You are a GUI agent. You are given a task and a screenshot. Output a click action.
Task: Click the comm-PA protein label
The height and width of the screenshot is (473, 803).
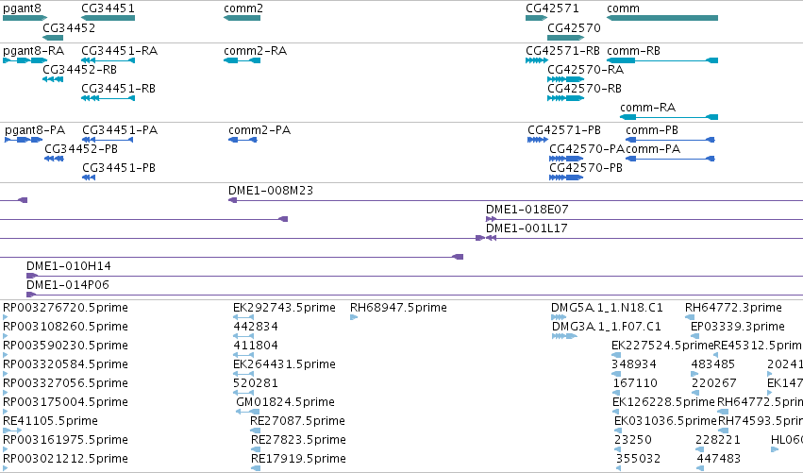click(x=653, y=148)
